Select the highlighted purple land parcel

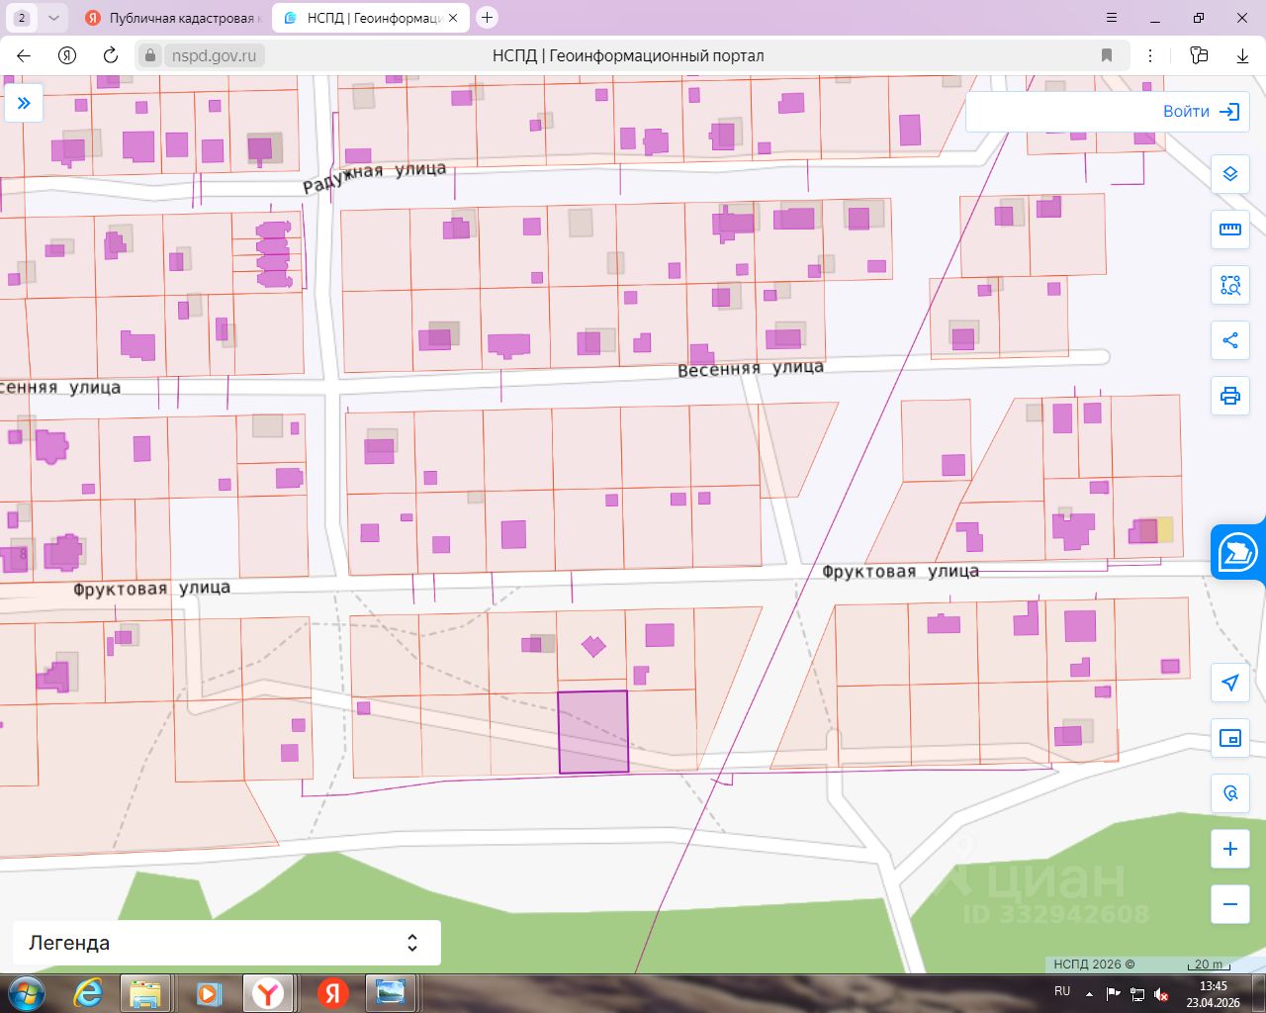[x=593, y=732]
